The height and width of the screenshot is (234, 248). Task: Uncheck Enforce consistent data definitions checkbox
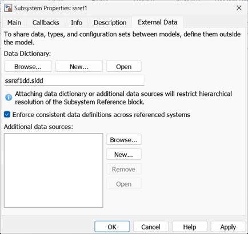pos(7,115)
